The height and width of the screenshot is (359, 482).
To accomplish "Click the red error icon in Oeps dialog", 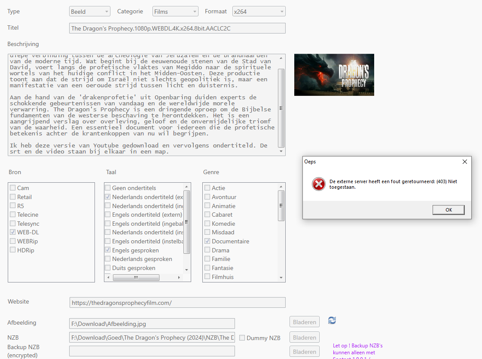I will click(318, 184).
